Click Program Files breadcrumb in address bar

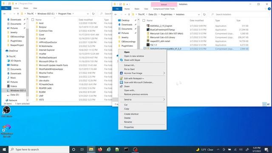click(x=65, y=14)
